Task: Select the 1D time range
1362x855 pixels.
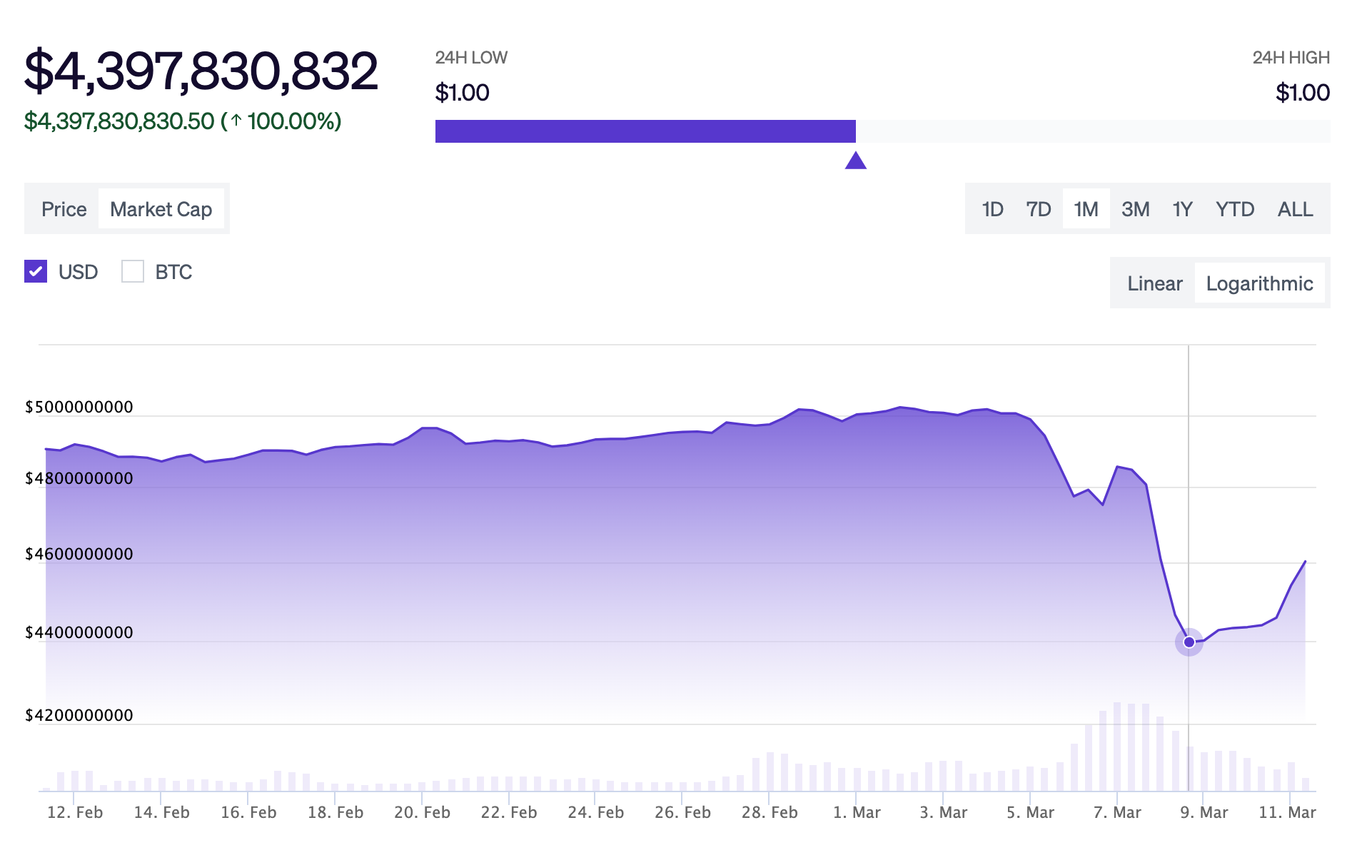Action: coord(992,209)
